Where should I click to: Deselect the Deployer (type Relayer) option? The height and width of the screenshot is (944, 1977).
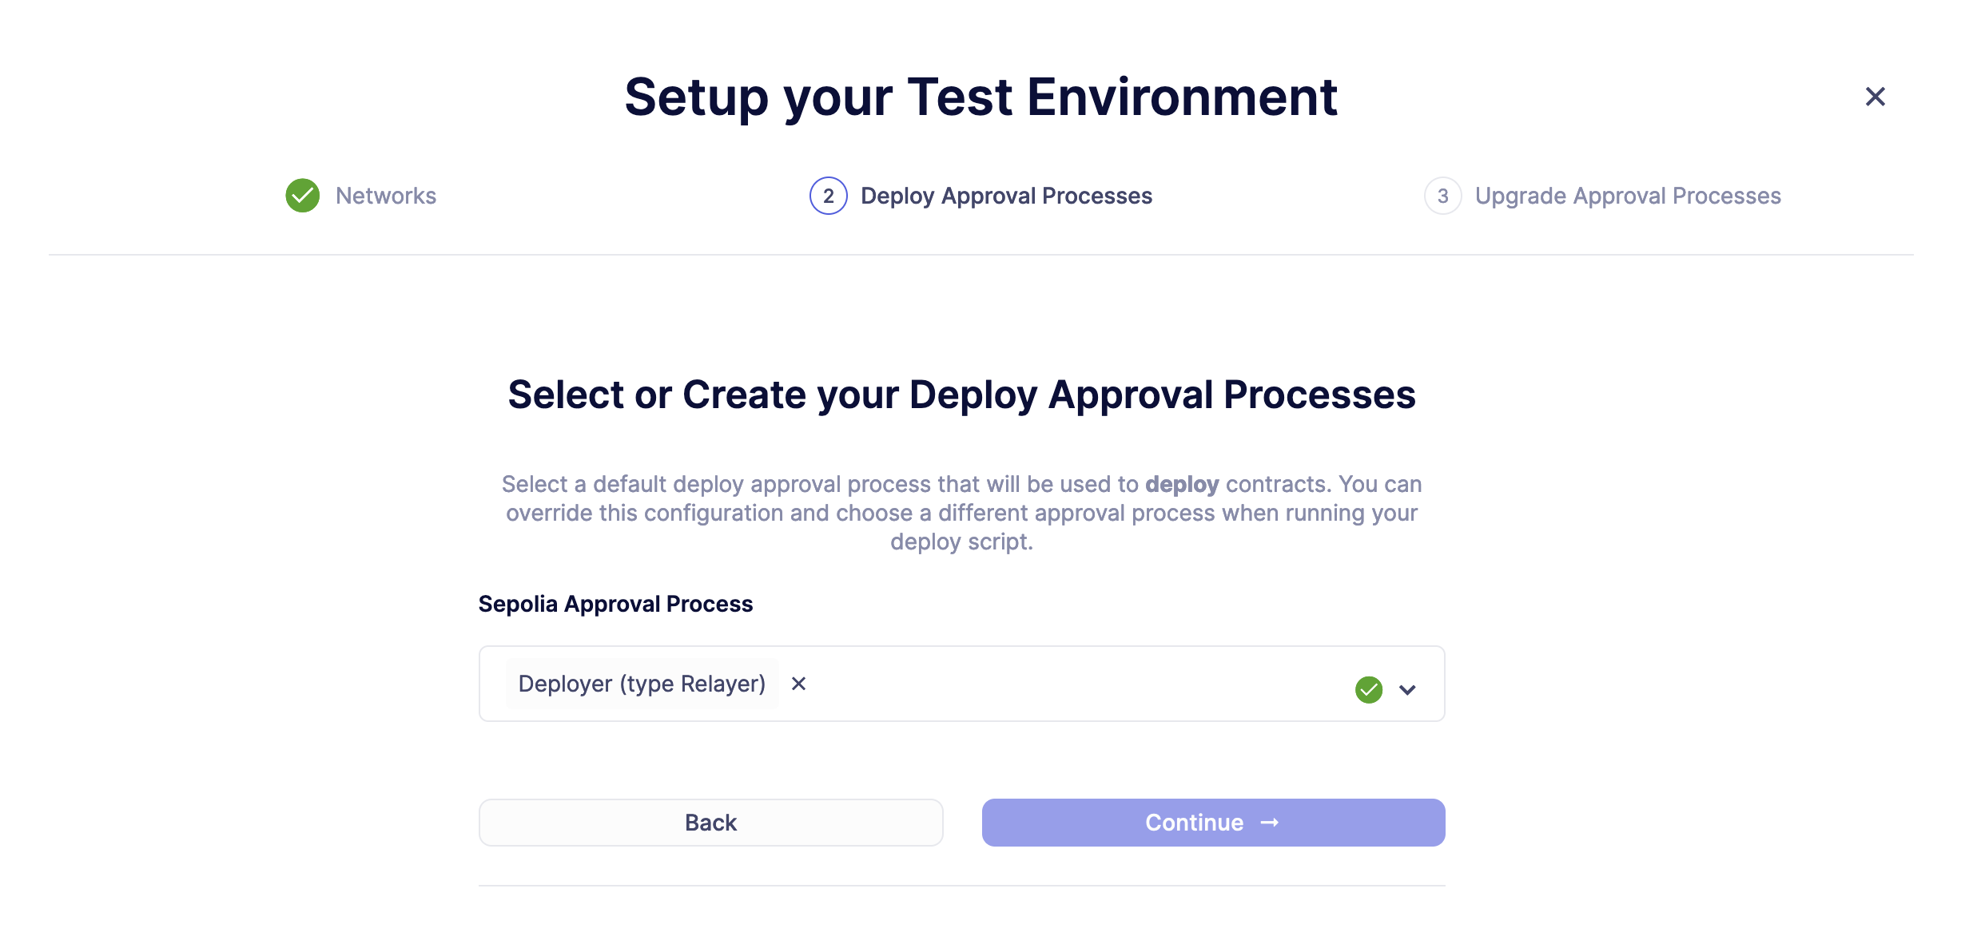click(x=798, y=684)
